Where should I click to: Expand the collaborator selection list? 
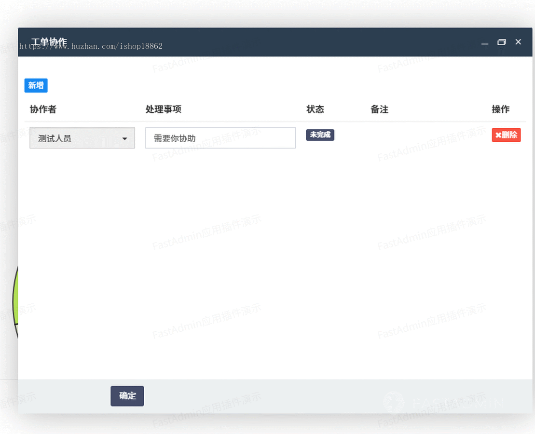point(82,138)
